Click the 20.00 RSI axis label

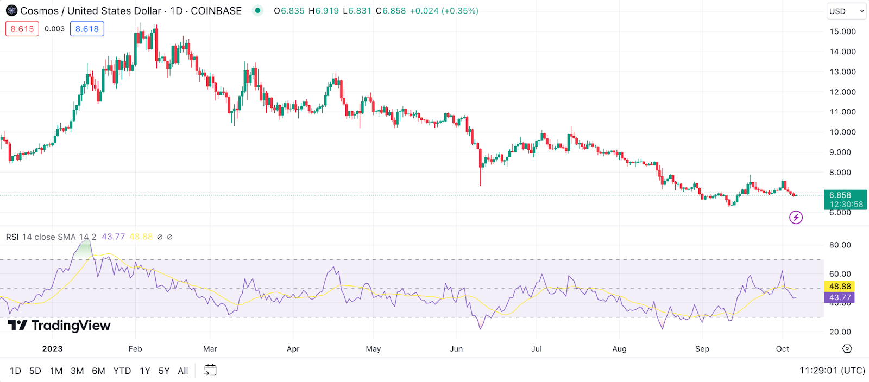tap(840, 332)
